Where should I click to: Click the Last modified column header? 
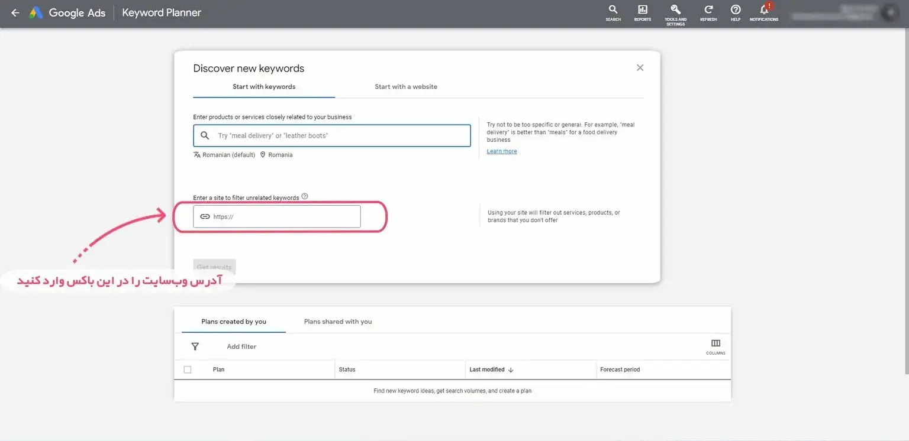point(487,369)
